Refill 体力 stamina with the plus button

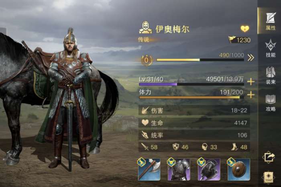coord(251,95)
